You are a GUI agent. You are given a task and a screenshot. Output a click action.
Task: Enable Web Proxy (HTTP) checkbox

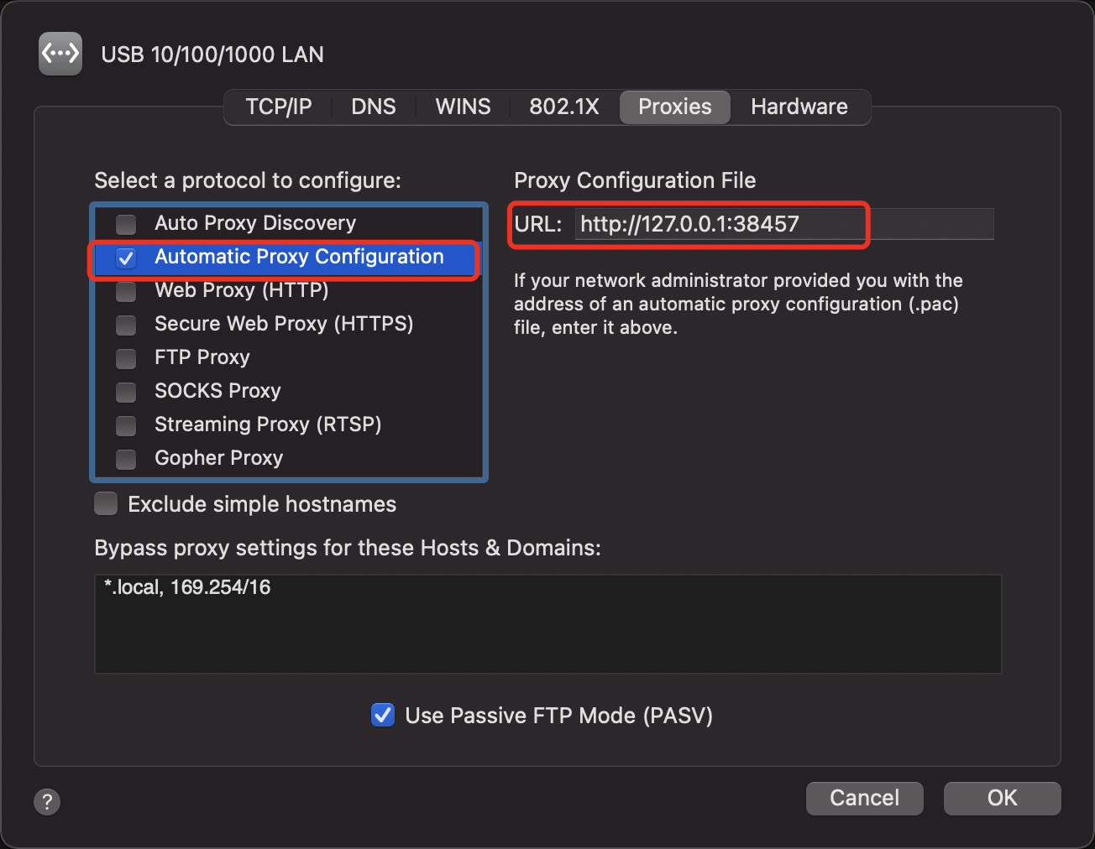pos(126,291)
